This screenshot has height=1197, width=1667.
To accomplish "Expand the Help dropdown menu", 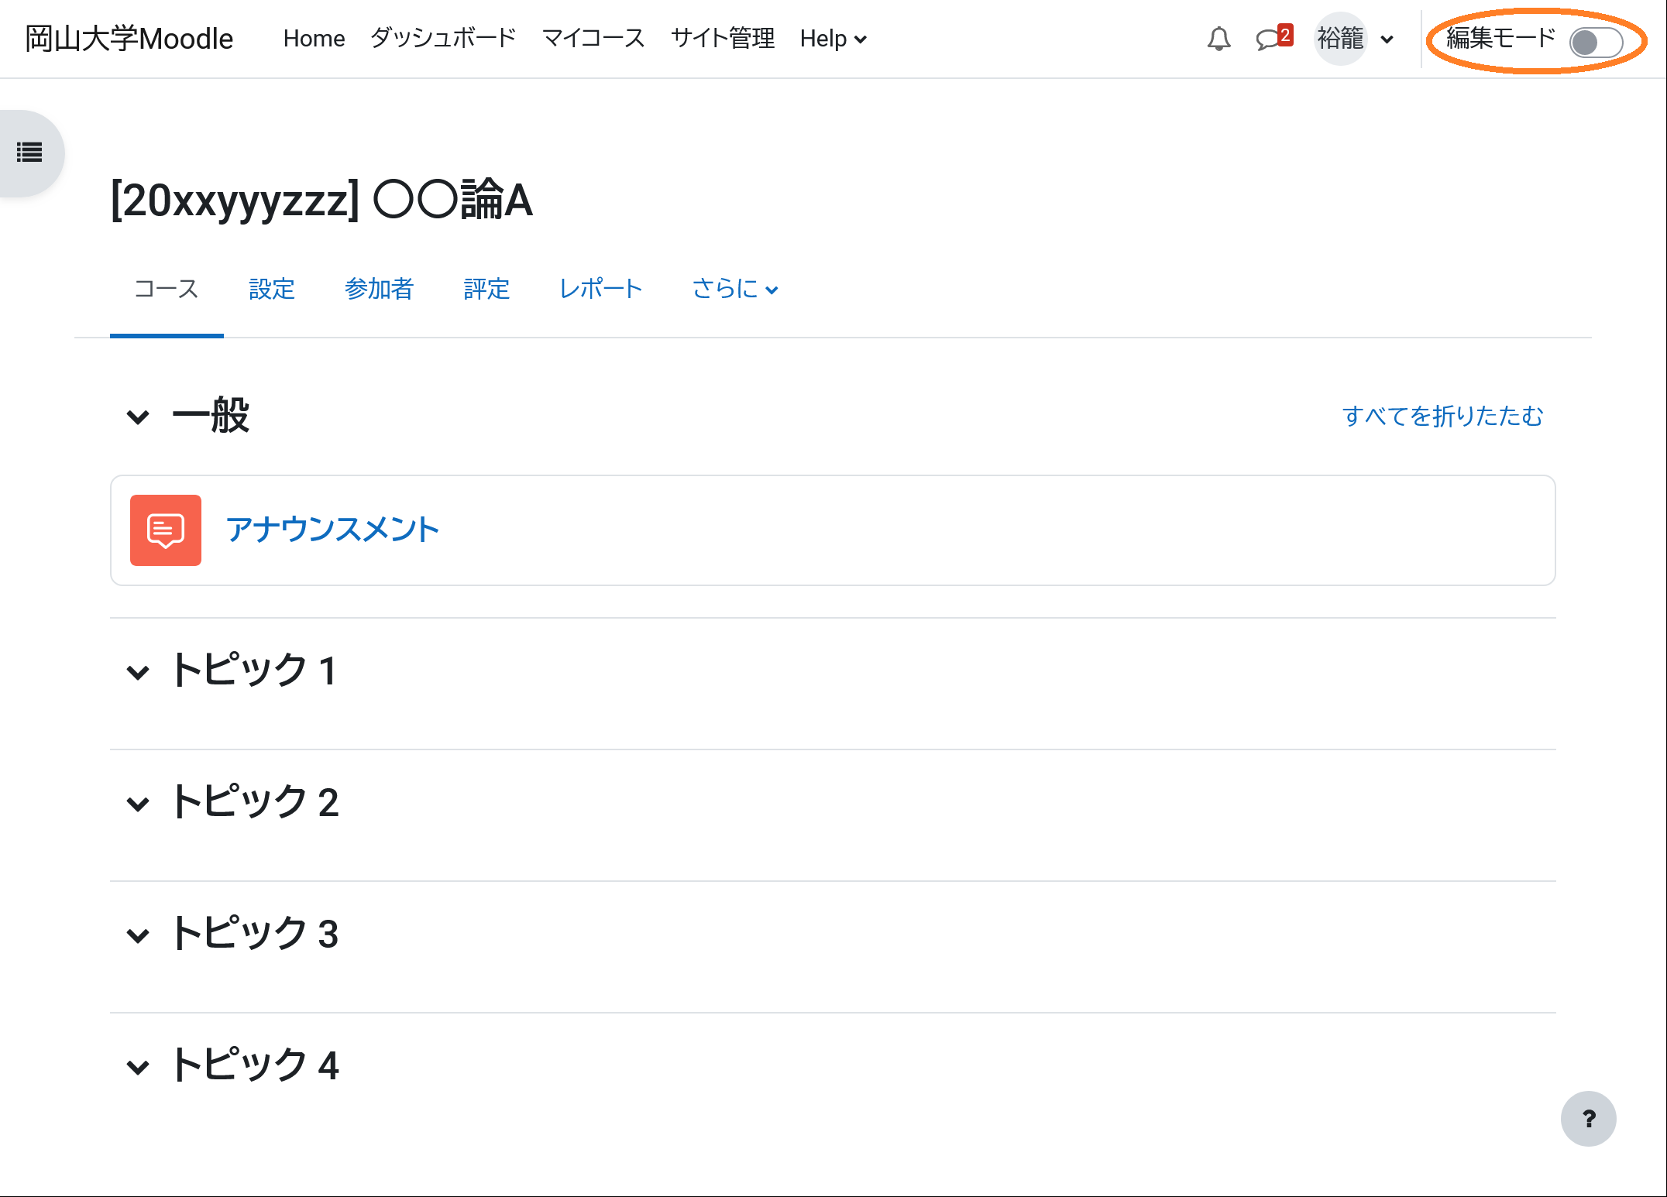I will [x=833, y=39].
